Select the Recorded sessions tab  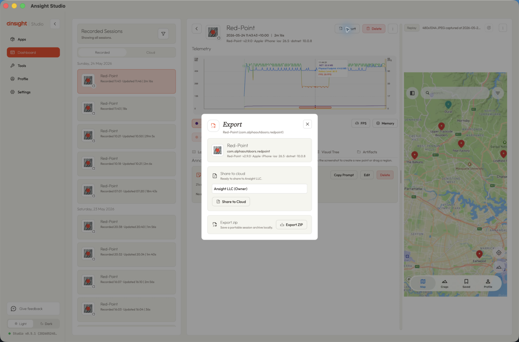click(x=102, y=53)
